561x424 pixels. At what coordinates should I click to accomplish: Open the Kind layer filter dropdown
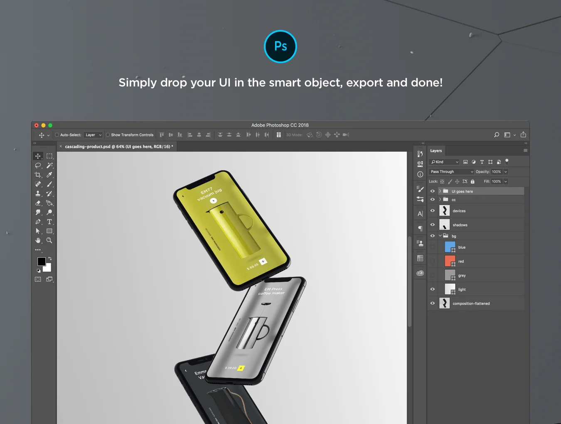click(x=445, y=162)
